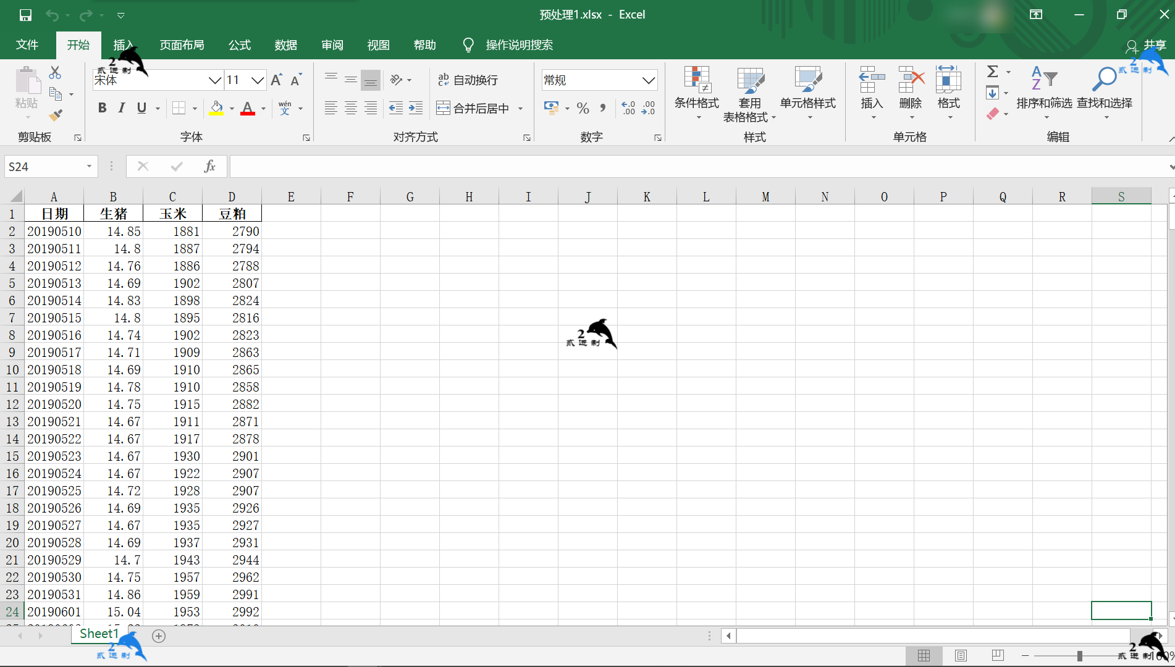Click the insert function fx icon
This screenshot has width=1175, height=667.
tap(210, 166)
